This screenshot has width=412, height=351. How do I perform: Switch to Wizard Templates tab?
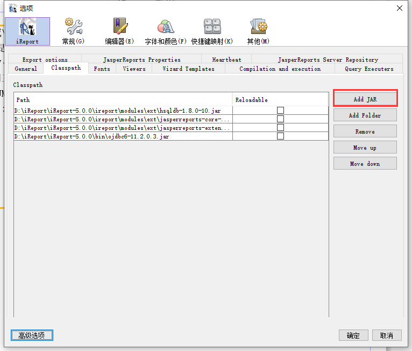click(188, 69)
